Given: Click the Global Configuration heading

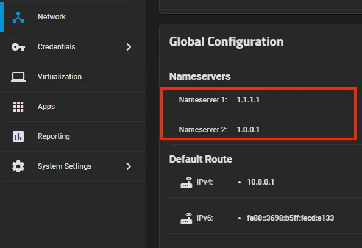Looking at the screenshot, I should coord(226,42).
